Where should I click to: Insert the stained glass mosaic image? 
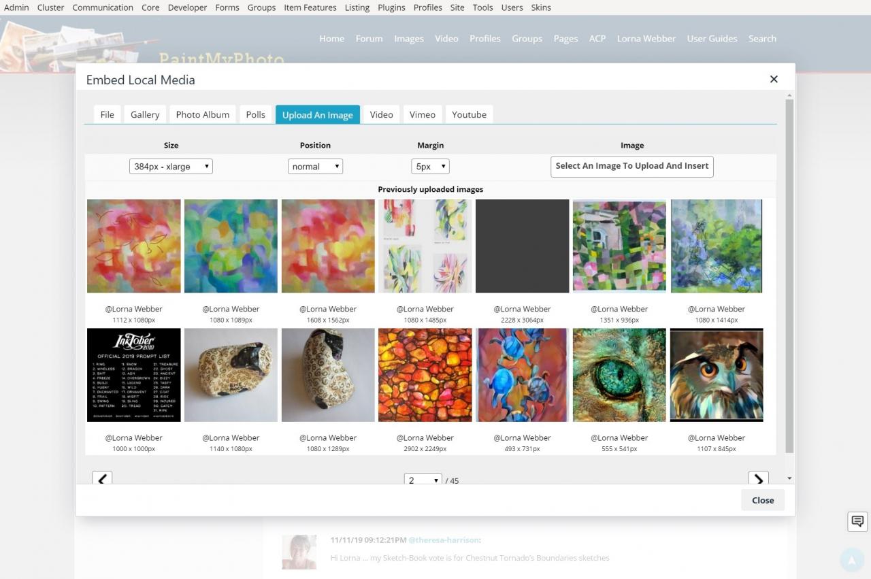click(425, 375)
